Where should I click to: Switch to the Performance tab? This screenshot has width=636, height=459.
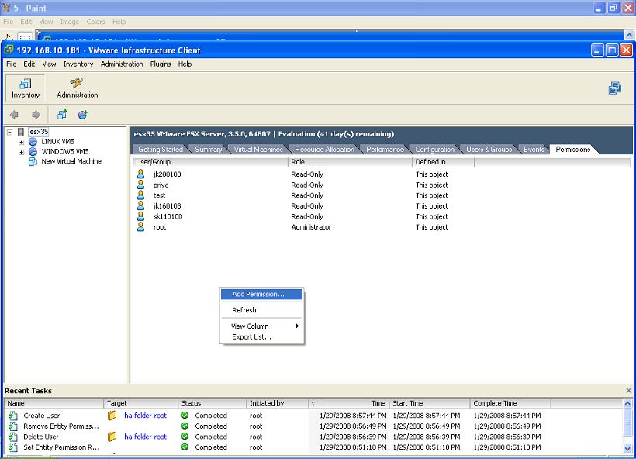385,149
